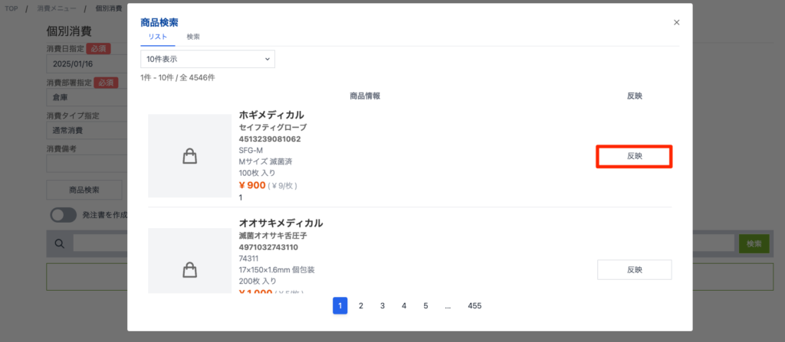Toggle the 発注書を作成 switch

(x=63, y=215)
